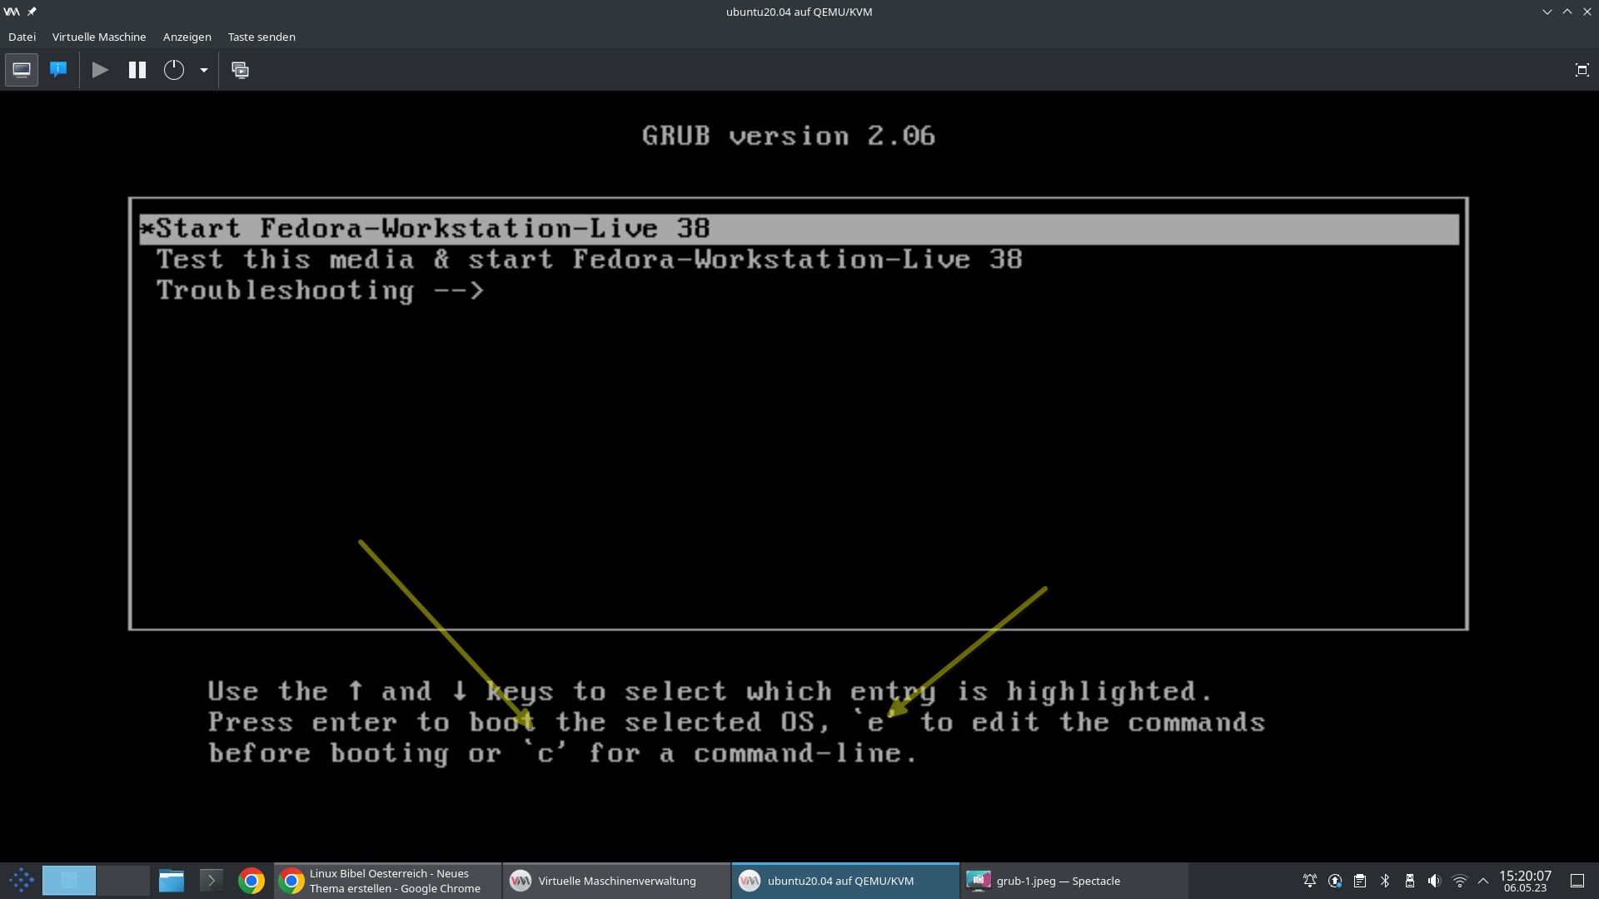Open virtual hardware details view
Image resolution: width=1599 pixels, height=899 pixels.
click(58, 70)
